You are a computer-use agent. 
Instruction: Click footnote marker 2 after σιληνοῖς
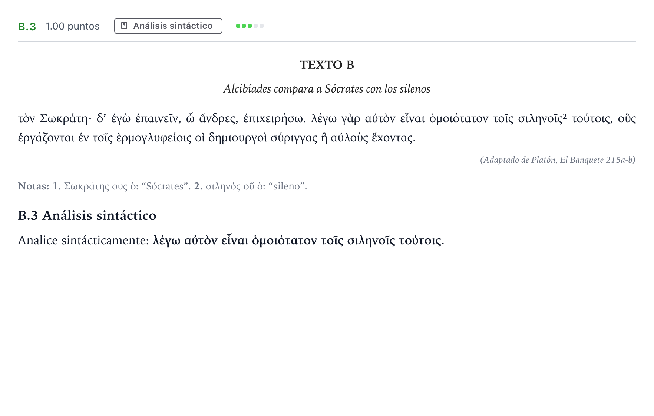click(x=565, y=115)
